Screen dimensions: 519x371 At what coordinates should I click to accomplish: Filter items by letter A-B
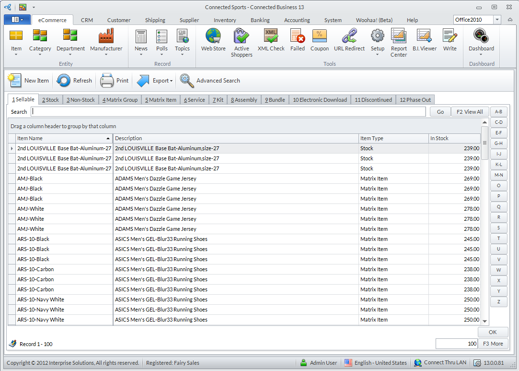click(x=498, y=112)
